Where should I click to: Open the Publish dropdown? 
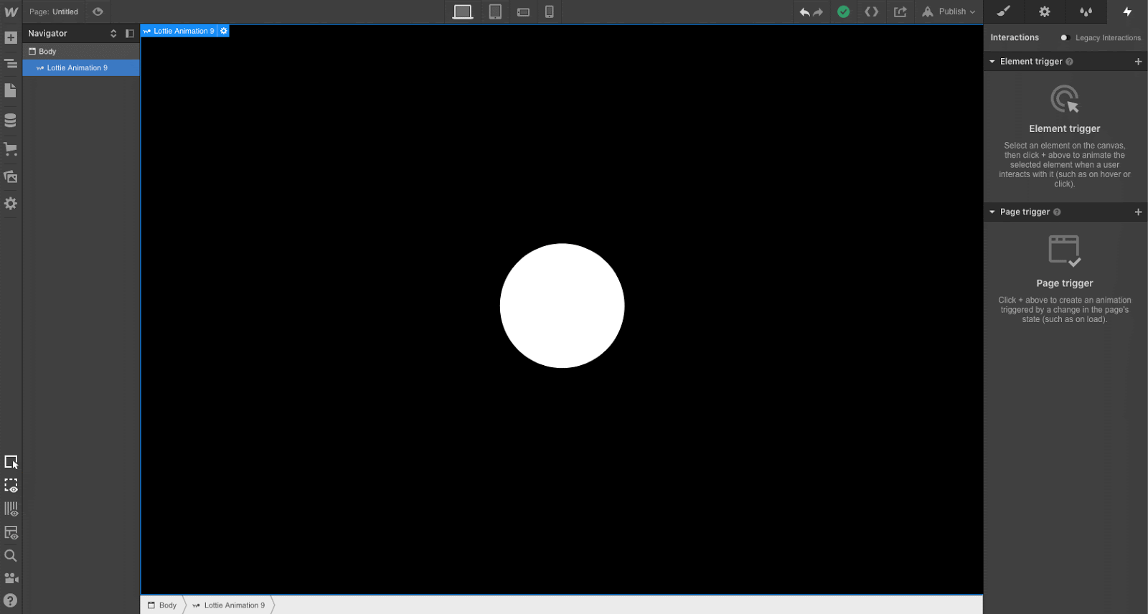pyautogui.click(x=949, y=11)
